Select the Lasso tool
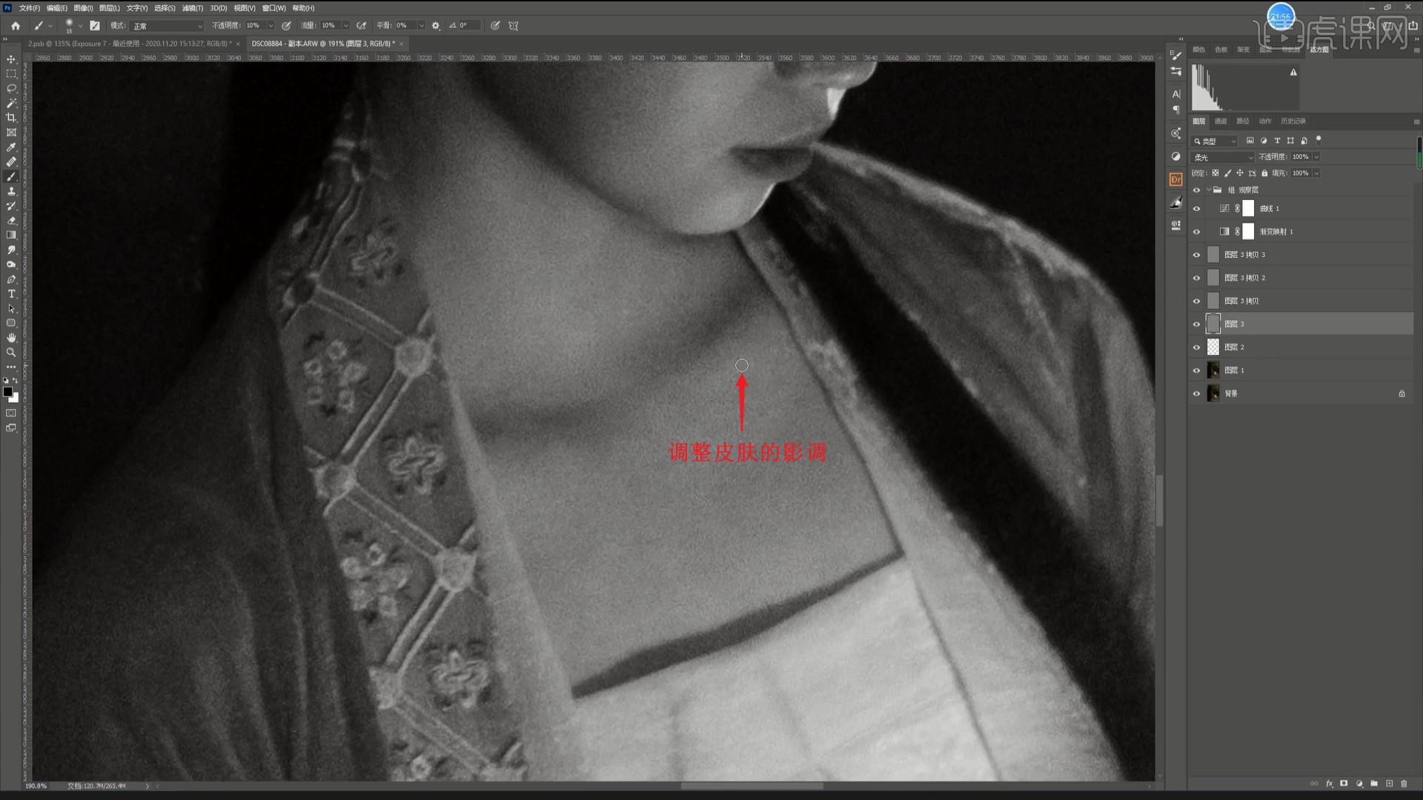The image size is (1423, 800). pyautogui.click(x=11, y=88)
